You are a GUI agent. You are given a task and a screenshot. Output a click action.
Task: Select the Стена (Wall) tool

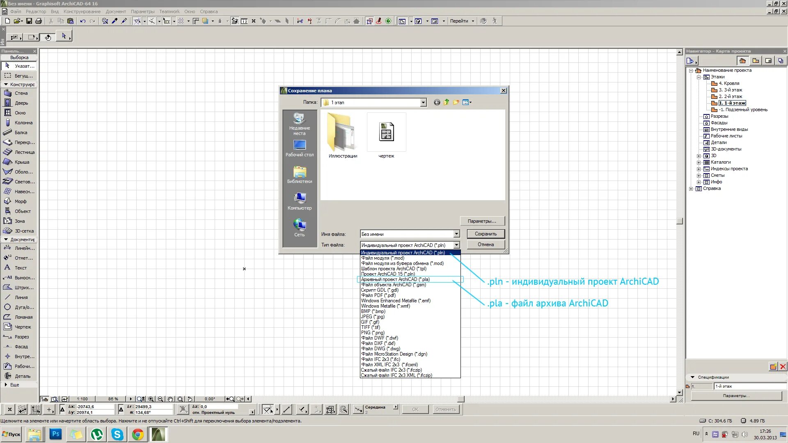tap(19, 93)
